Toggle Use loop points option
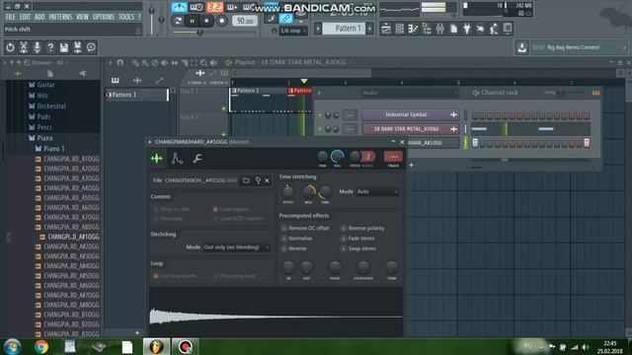 [x=156, y=276]
